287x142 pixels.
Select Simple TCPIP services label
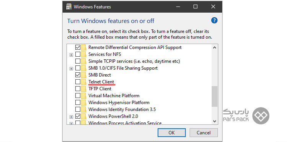point(134,61)
